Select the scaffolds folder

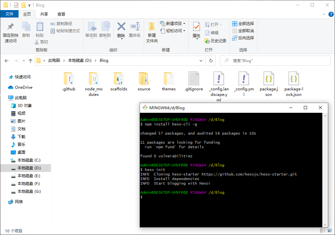119,82
